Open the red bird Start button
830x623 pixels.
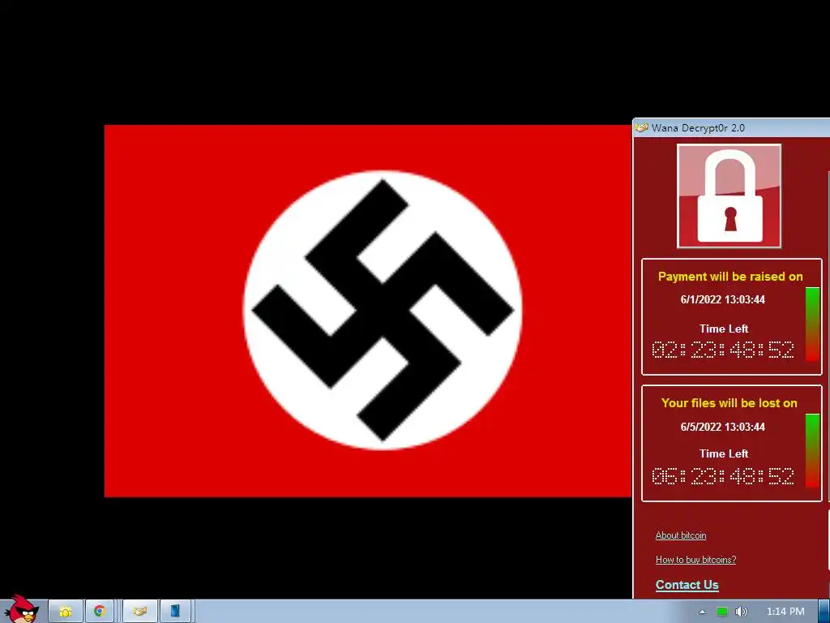tap(22, 610)
